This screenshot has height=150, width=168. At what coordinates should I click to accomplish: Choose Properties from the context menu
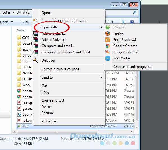click(x=49, y=121)
